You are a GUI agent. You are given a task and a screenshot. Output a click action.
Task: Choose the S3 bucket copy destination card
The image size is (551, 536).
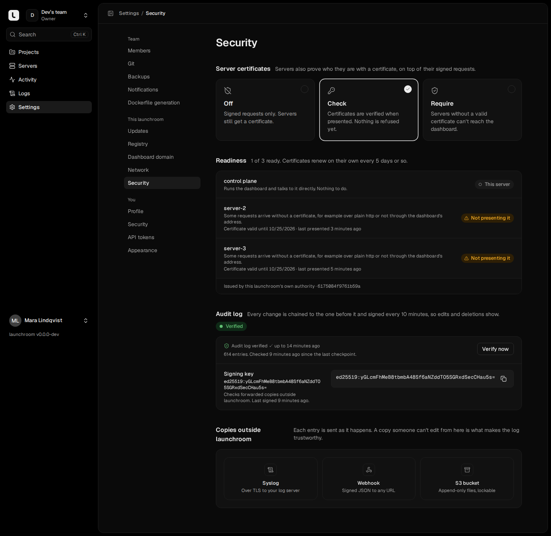pyautogui.click(x=467, y=479)
